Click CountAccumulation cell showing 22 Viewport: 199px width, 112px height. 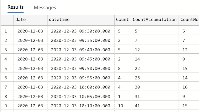point(155,69)
